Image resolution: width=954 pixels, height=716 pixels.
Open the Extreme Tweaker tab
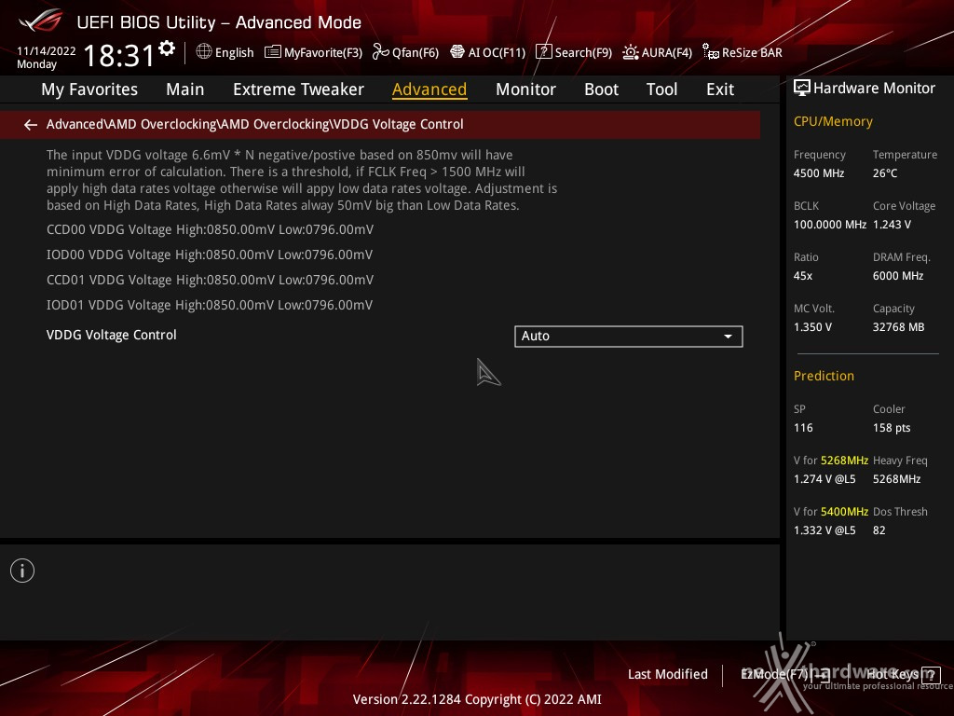[x=298, y=89]
